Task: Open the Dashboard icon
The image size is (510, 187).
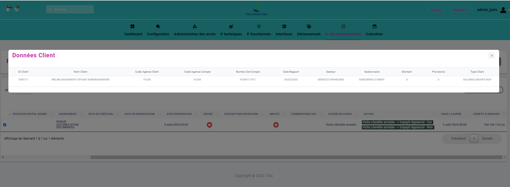Action: coord(133,26)
